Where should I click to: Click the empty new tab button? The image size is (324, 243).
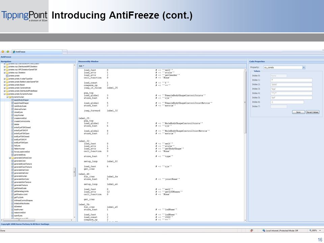click(x=65, y=52)
